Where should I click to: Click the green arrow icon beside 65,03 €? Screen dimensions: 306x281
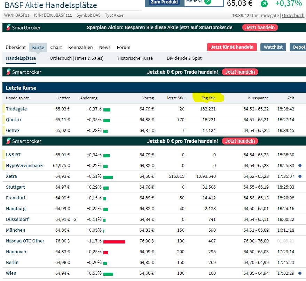coord(264,4)
